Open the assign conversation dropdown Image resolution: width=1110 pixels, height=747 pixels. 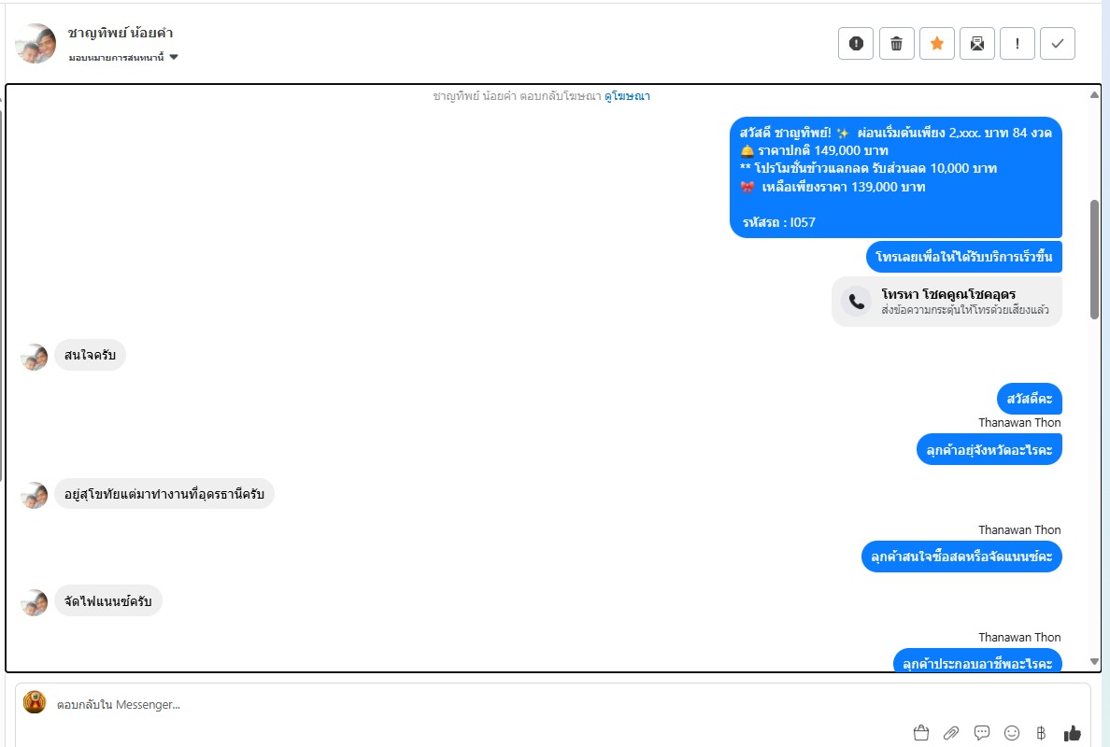[123, 57]
